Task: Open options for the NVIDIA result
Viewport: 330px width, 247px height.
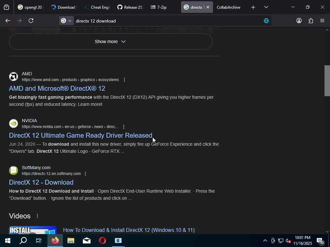Action: 124,127
